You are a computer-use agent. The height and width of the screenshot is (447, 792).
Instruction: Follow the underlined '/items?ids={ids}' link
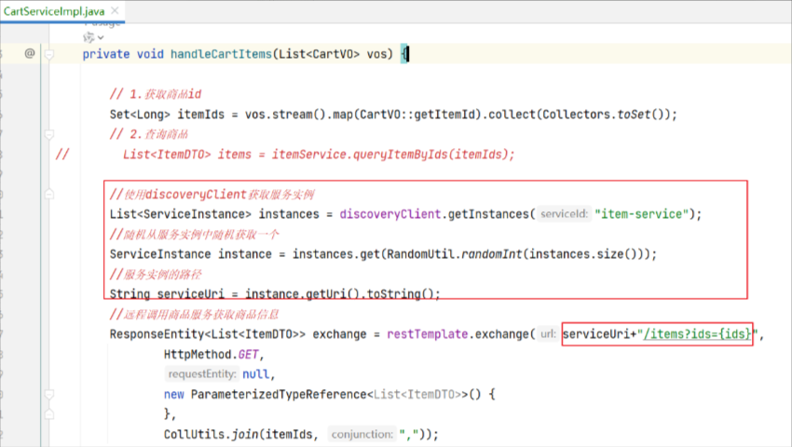[697, 334]
